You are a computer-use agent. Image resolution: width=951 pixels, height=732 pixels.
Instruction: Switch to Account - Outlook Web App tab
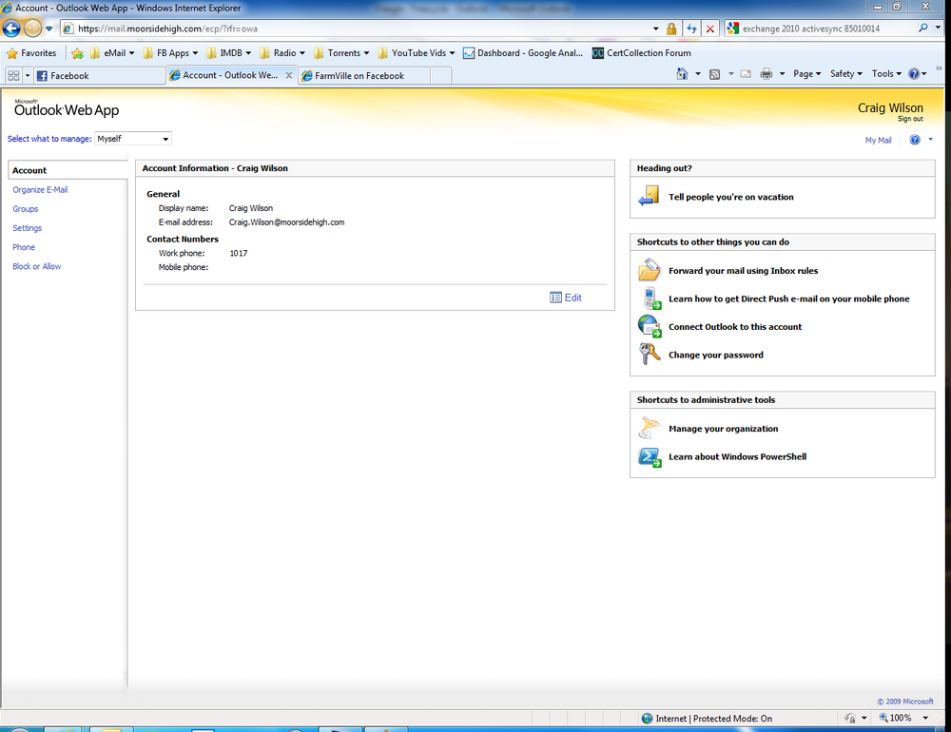223,75
